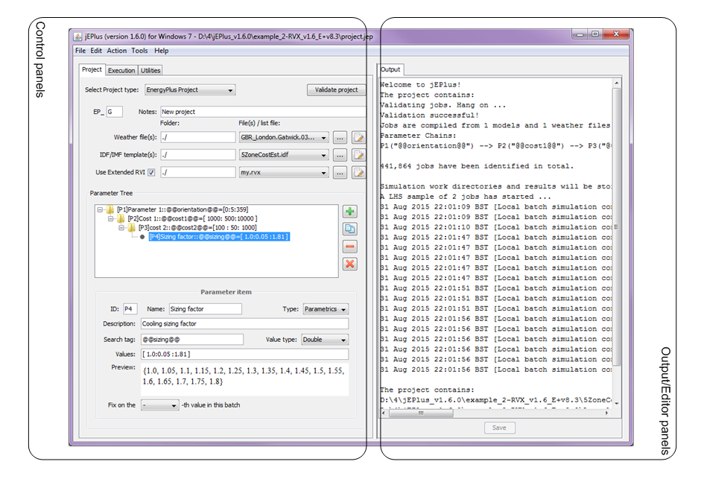
Task: Select the P3 cost 2 tree item
Action: [x=197, y=228]
